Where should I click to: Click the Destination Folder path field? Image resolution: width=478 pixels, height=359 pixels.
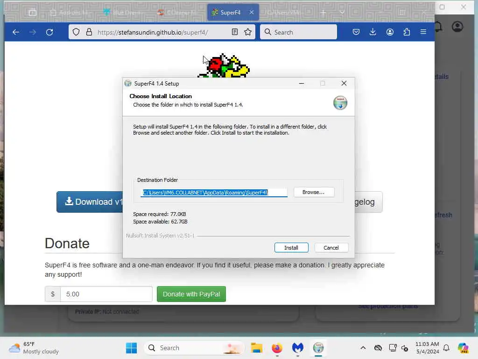pyautogui.click(x=214, y=193)
